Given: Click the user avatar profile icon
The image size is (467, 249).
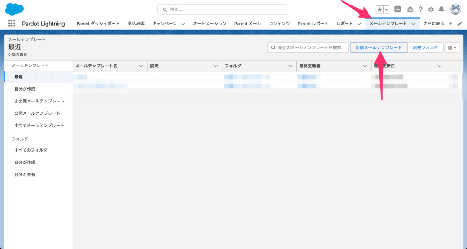Looking at the screenshot, I should point(455,9).
